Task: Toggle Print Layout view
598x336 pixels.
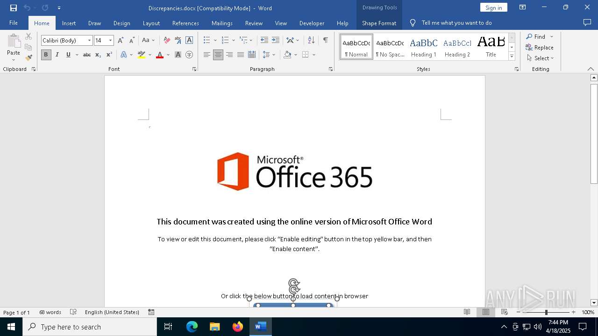Action: pos(485,312)
